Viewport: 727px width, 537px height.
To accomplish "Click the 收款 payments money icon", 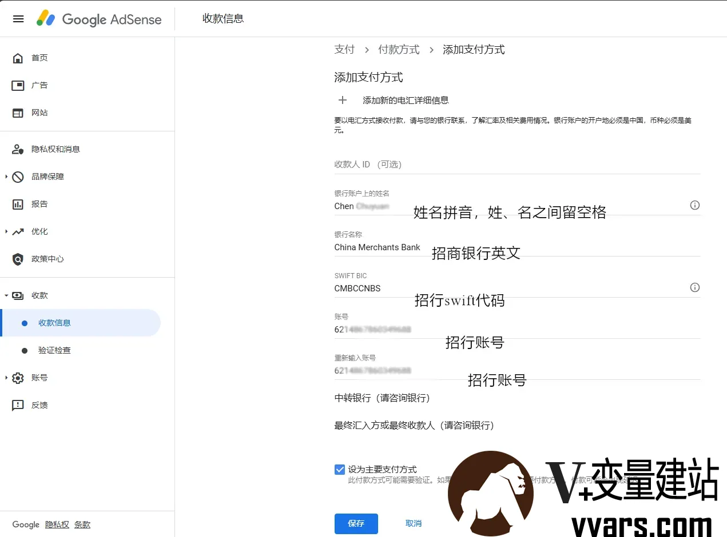I will click(18, 296).
